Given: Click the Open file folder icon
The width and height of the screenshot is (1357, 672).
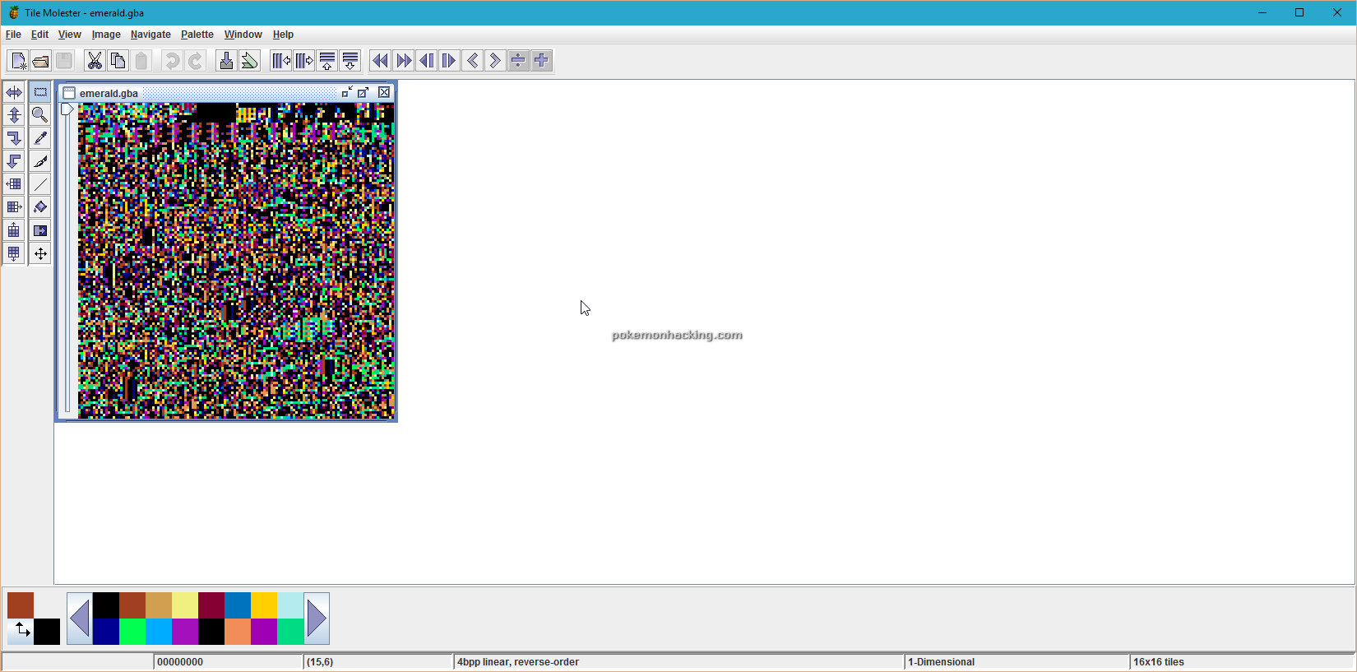Looking at the screenshot, I should point(41,61).
